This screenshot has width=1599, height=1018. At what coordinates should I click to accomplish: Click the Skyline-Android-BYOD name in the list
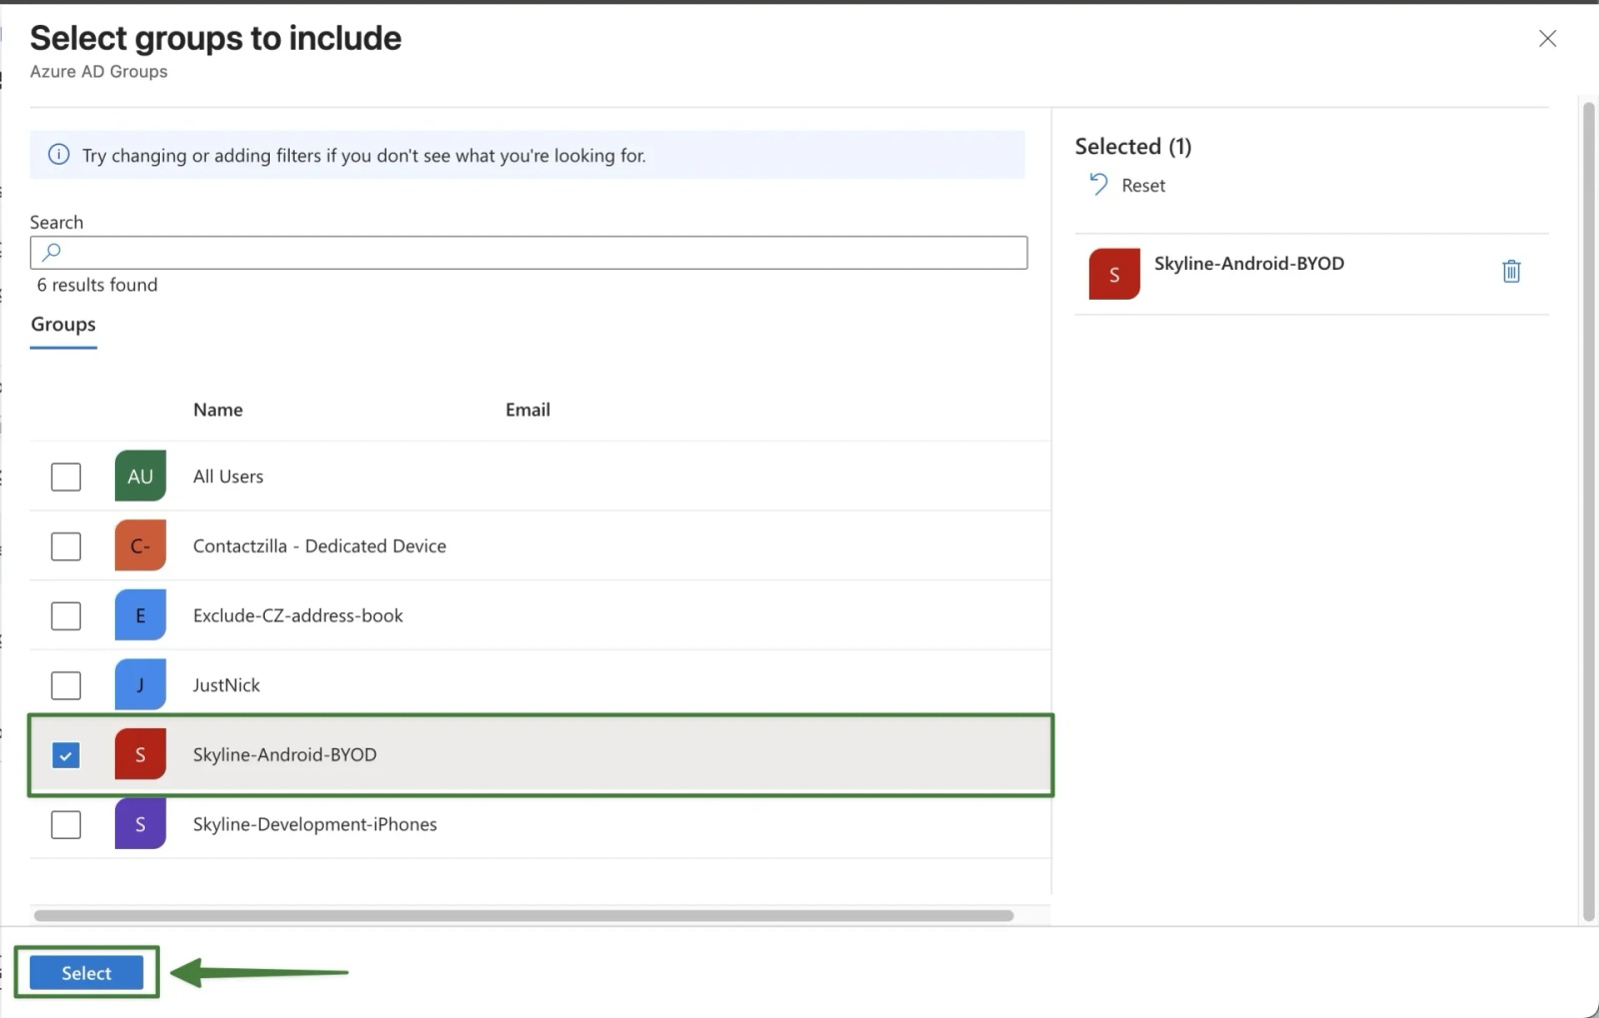pos(285,755)
